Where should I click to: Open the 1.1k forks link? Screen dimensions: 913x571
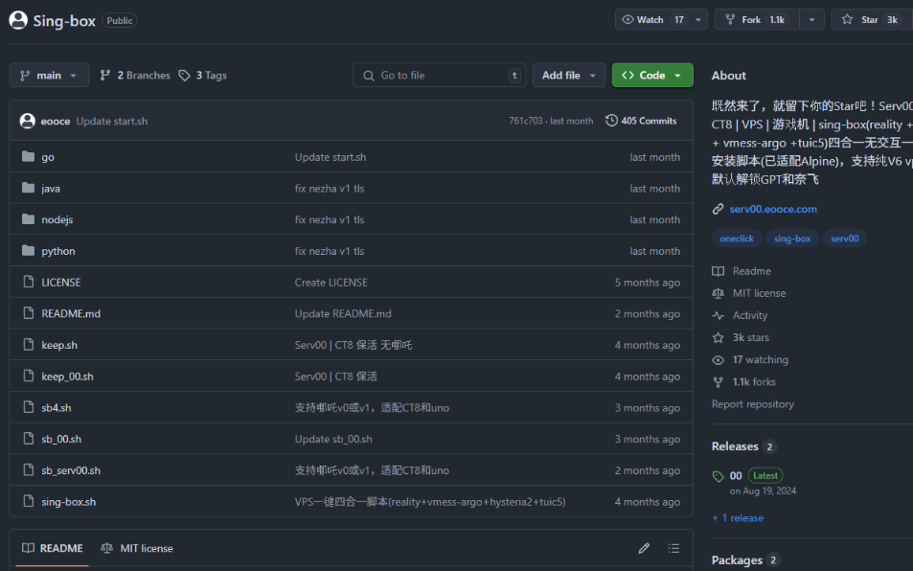(x=754, y=382)
